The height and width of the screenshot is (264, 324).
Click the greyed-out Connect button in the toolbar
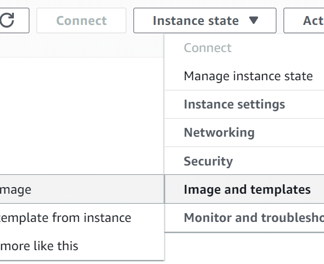click(81, 20)
